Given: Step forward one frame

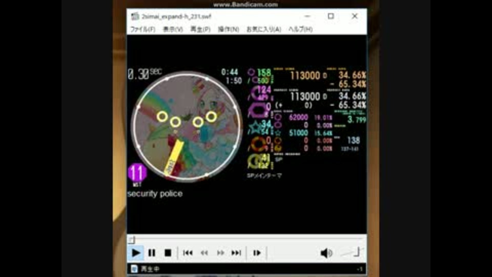Looking at the screenshot, I should pyautogui.click(x=257, y=253).
